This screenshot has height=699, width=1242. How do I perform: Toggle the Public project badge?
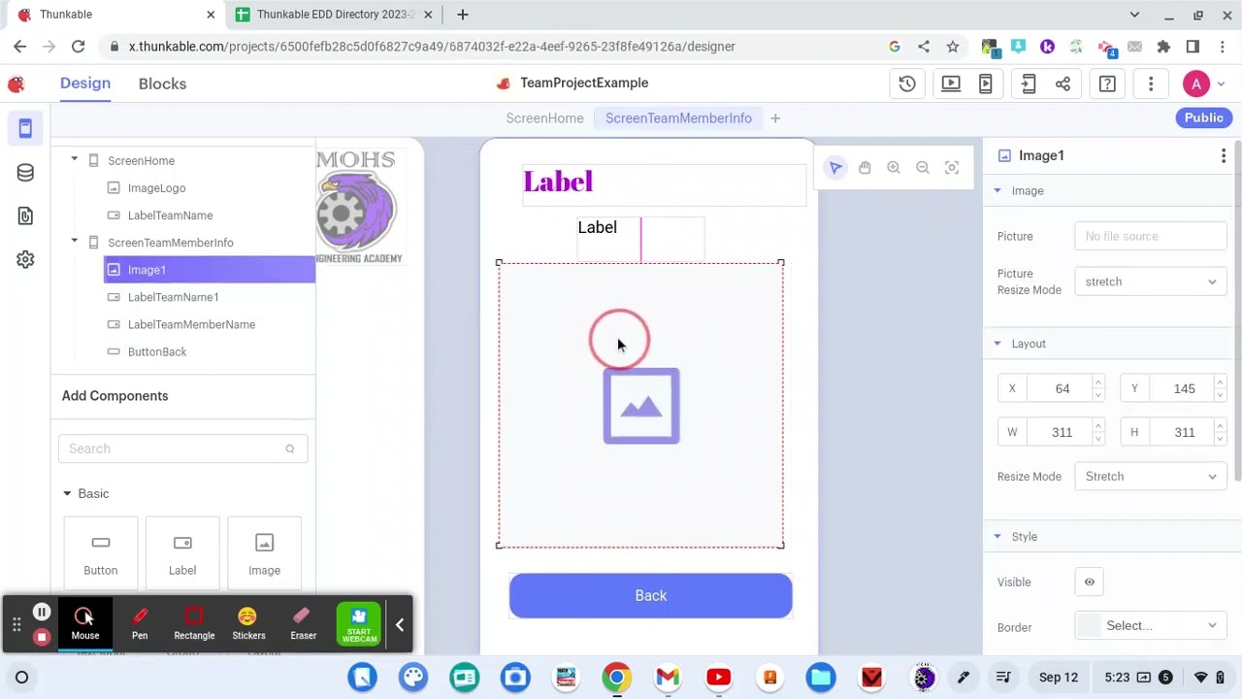click(x=1203, y=117)
